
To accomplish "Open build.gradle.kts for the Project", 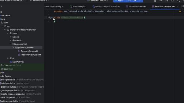I will pyautogui.click(x=22, y=80).
